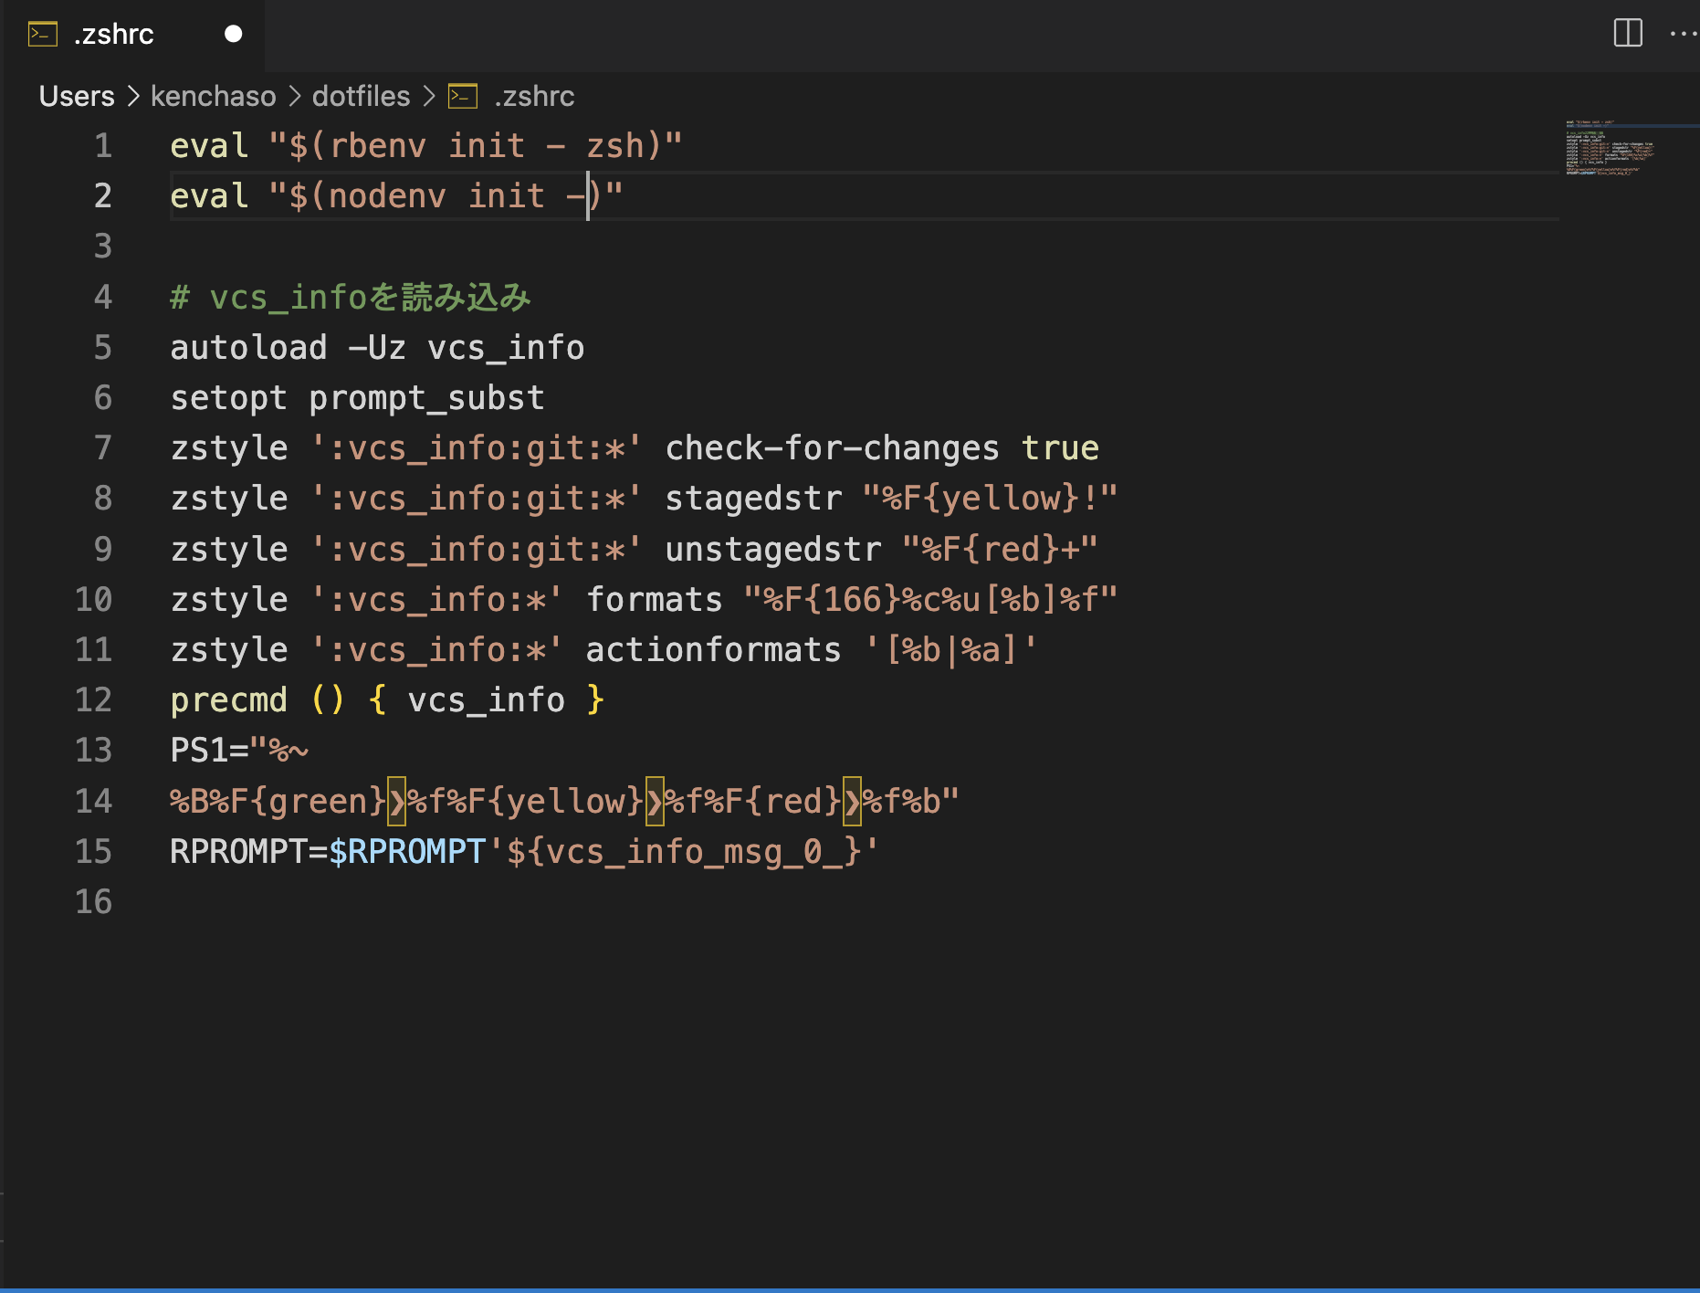Expand the chevron between Users and kenchaso
Screen dimensions: 1700x1293
(133, 96)
